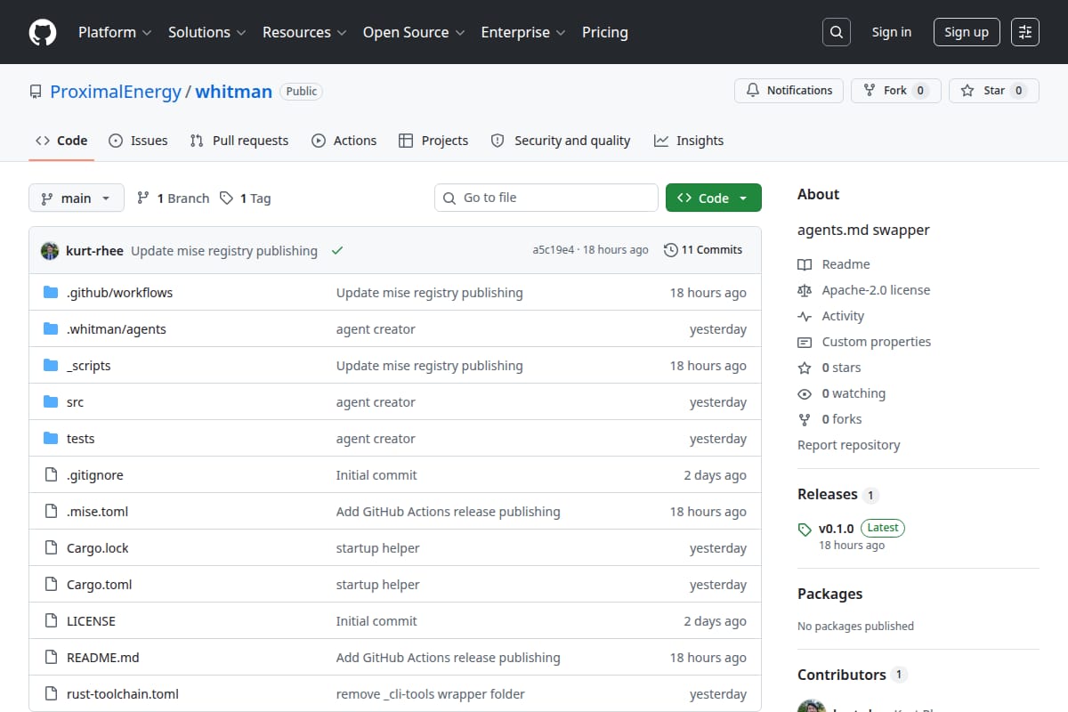Open the 11 Commits history link
Viewport: 1068px width, 712px height.
[x=703, y=250]
